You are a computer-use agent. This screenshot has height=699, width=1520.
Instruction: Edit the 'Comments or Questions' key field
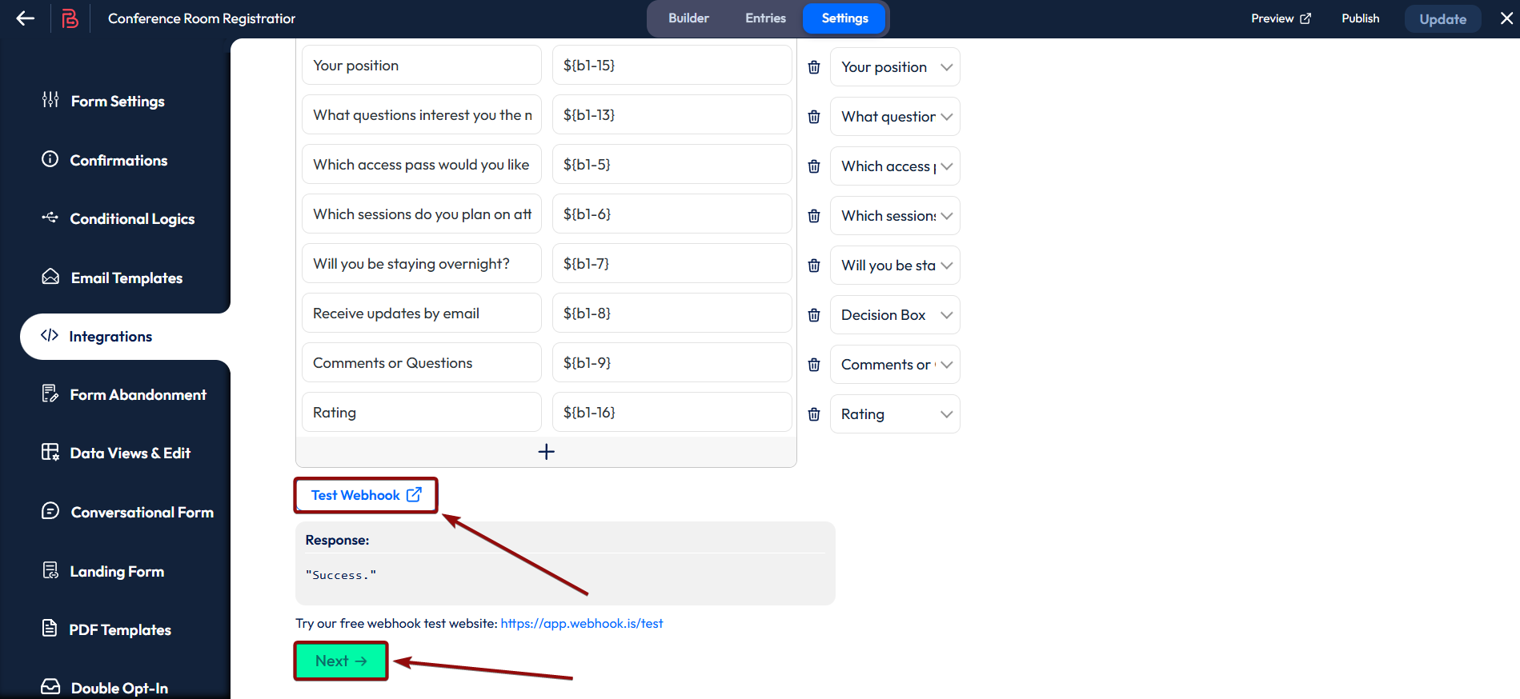pyautogui.click(x=422, y=363)
